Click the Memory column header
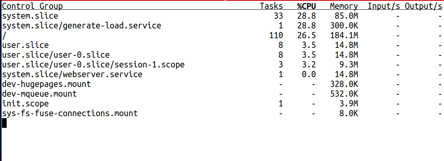The image size is (444, 161). pos(344,6)
